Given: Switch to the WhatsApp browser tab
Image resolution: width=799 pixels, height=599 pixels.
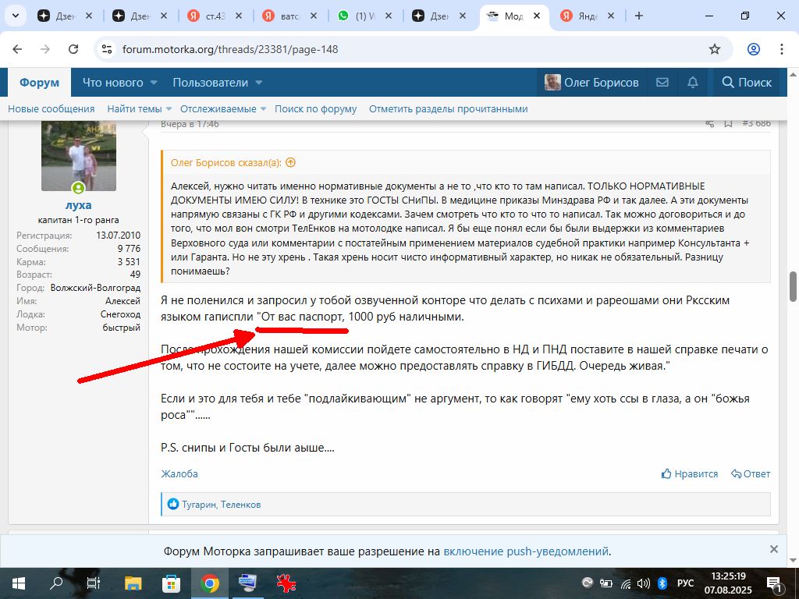Looking at the screenshot, I should click(364, 16).
